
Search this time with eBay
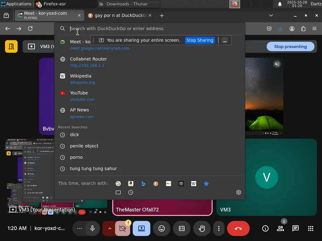point(169,184)
